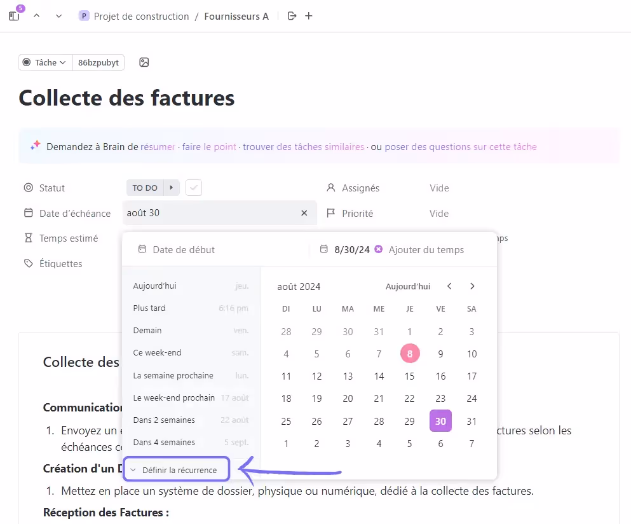Show the next month in calendar
The image size is (631, 524).
click(x=472, y=286)
